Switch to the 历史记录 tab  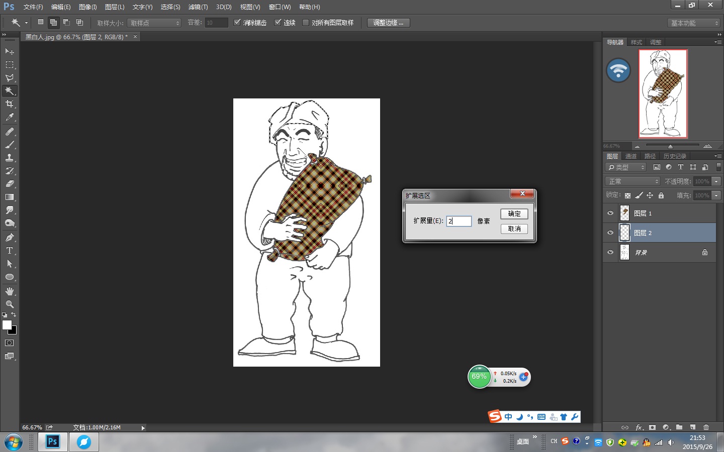[674, 156]
